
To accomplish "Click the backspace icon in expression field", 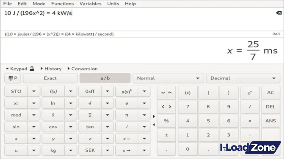I will [279, 13].
